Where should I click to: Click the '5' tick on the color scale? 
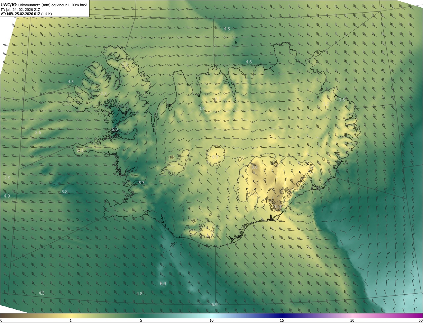pyautogui.click(x=141, y=320)
